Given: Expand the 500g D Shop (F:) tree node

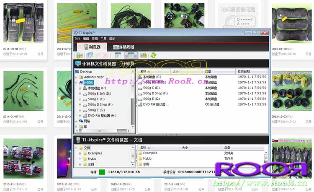Looking at the screenshot, I should 80,105.
